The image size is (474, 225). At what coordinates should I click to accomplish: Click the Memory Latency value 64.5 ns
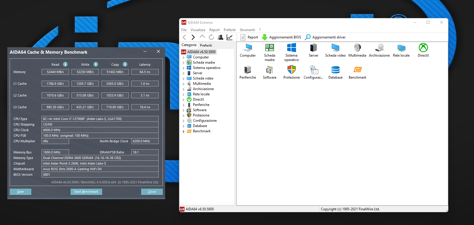[145, 72]
